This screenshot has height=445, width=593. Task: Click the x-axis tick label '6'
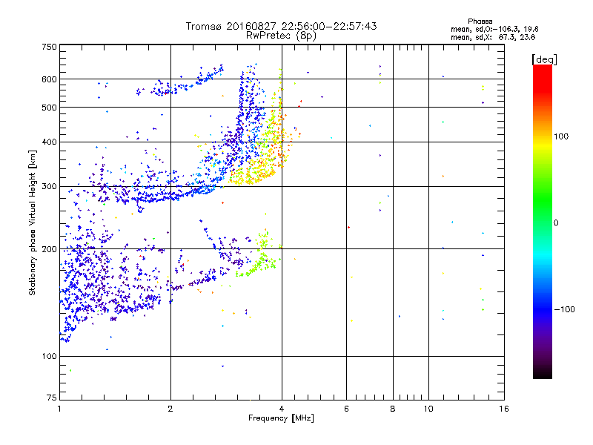coord(346,409)
